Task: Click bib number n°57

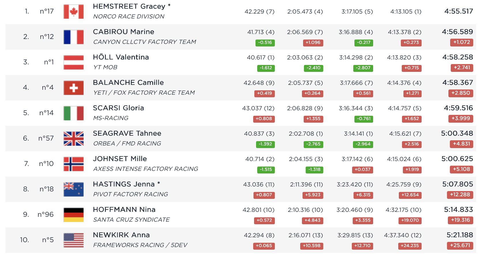Action: coord(46,138)
